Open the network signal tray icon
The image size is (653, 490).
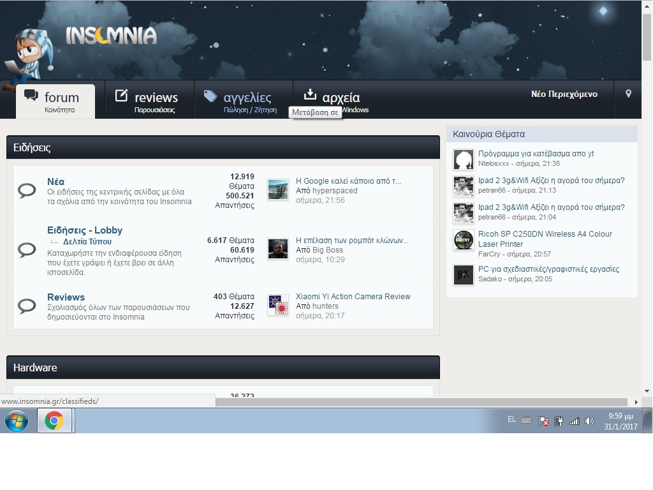(x=574, y=421)
